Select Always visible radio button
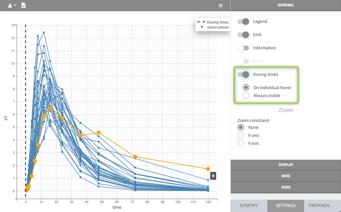Screen dimensions: 341x212 click(x=246, y=96)
